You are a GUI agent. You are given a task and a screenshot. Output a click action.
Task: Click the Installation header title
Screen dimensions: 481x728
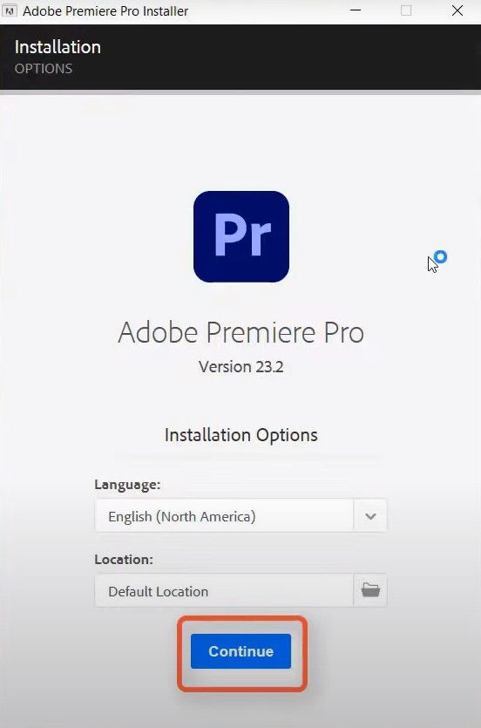click(58, 47)
